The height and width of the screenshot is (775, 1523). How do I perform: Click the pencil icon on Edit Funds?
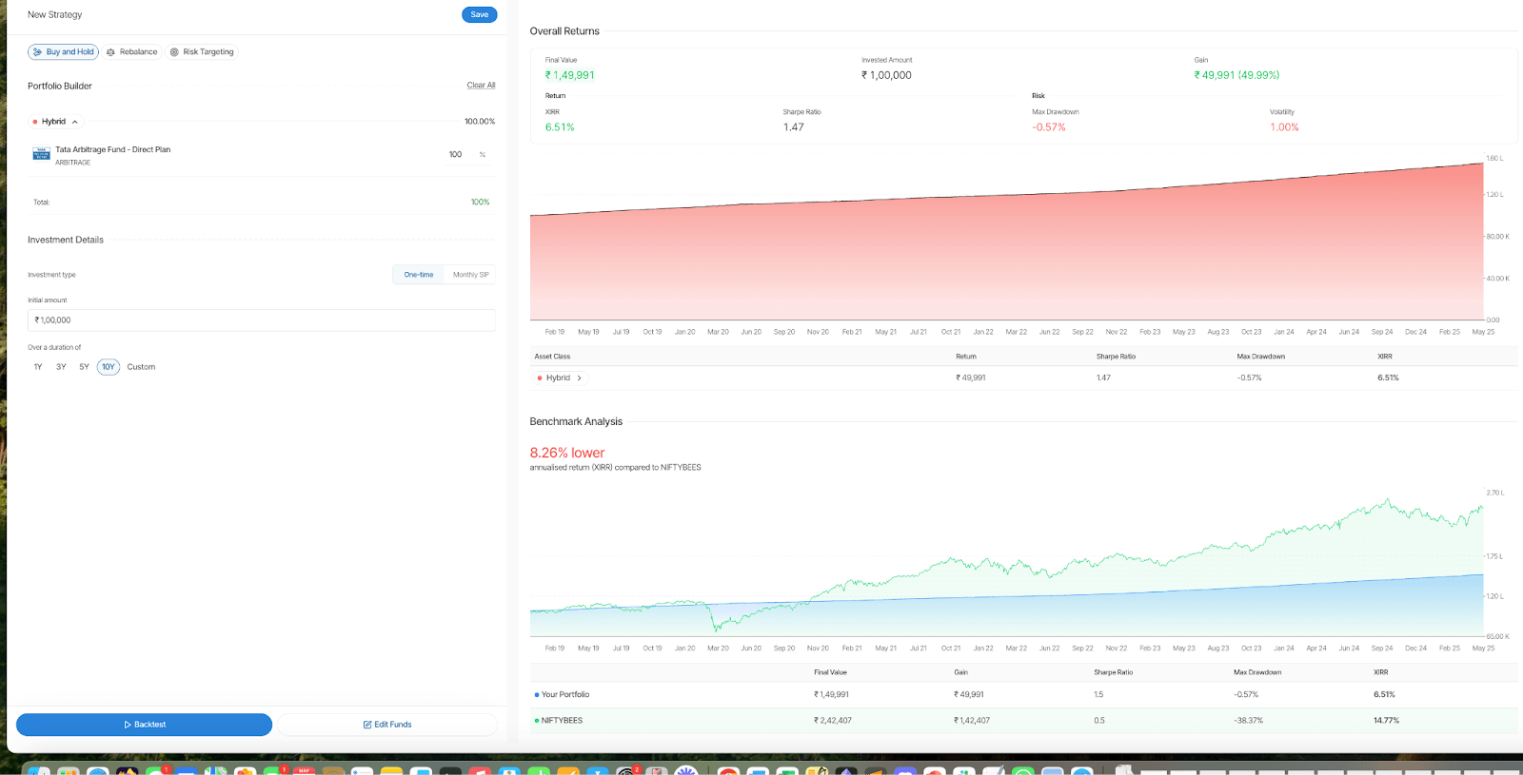point(367,725)
